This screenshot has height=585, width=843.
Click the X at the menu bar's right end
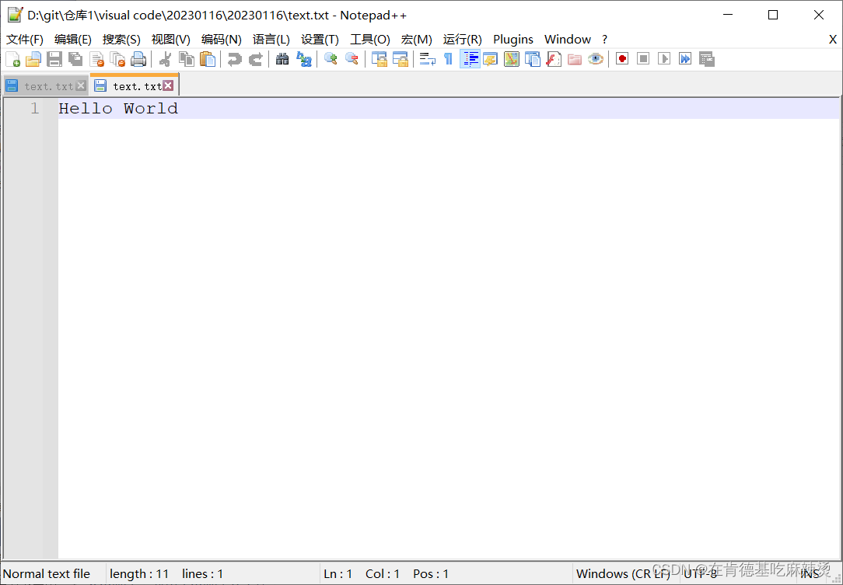[833, 39]
